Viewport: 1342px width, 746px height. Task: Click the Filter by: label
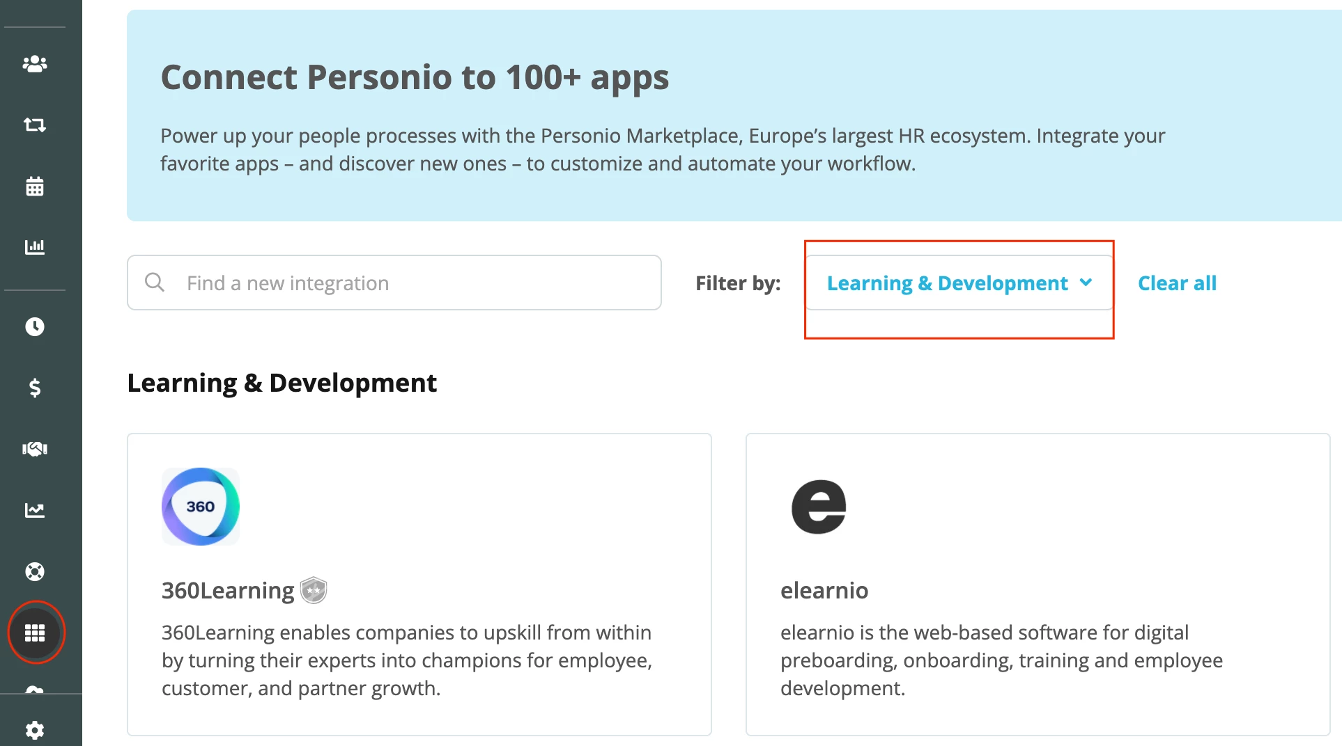(x=738, y=283)
